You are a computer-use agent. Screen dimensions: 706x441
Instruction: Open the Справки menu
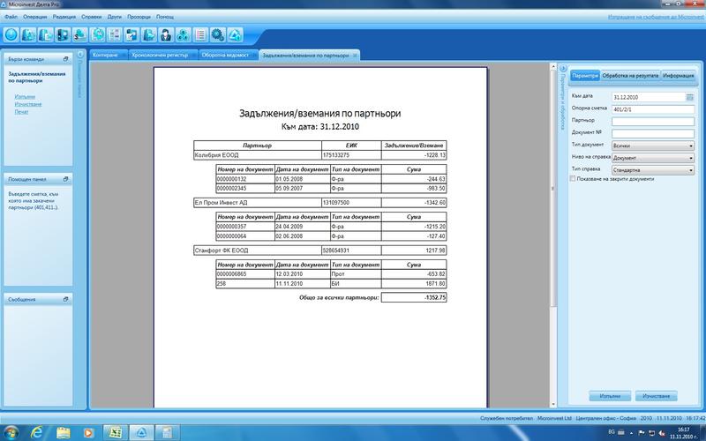coord(90,17)
